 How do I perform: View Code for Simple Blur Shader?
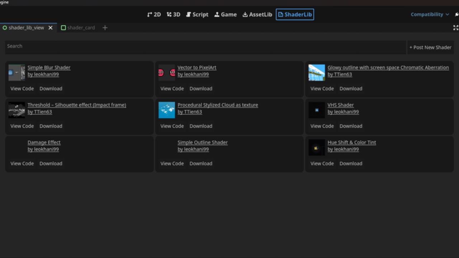coord(22,89)
